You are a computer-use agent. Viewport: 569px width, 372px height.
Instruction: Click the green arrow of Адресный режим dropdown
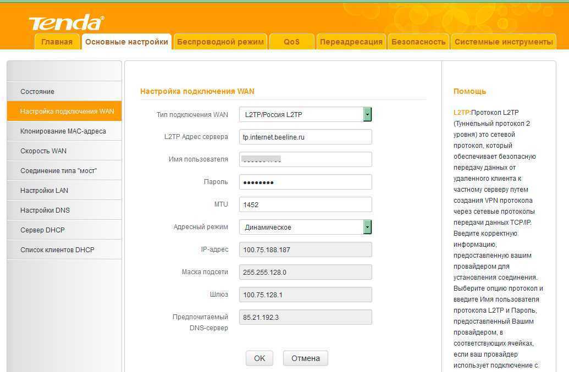point(367,227)
